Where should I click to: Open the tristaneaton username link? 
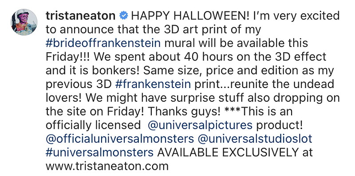pyautogui.click(x=81, y=16)
